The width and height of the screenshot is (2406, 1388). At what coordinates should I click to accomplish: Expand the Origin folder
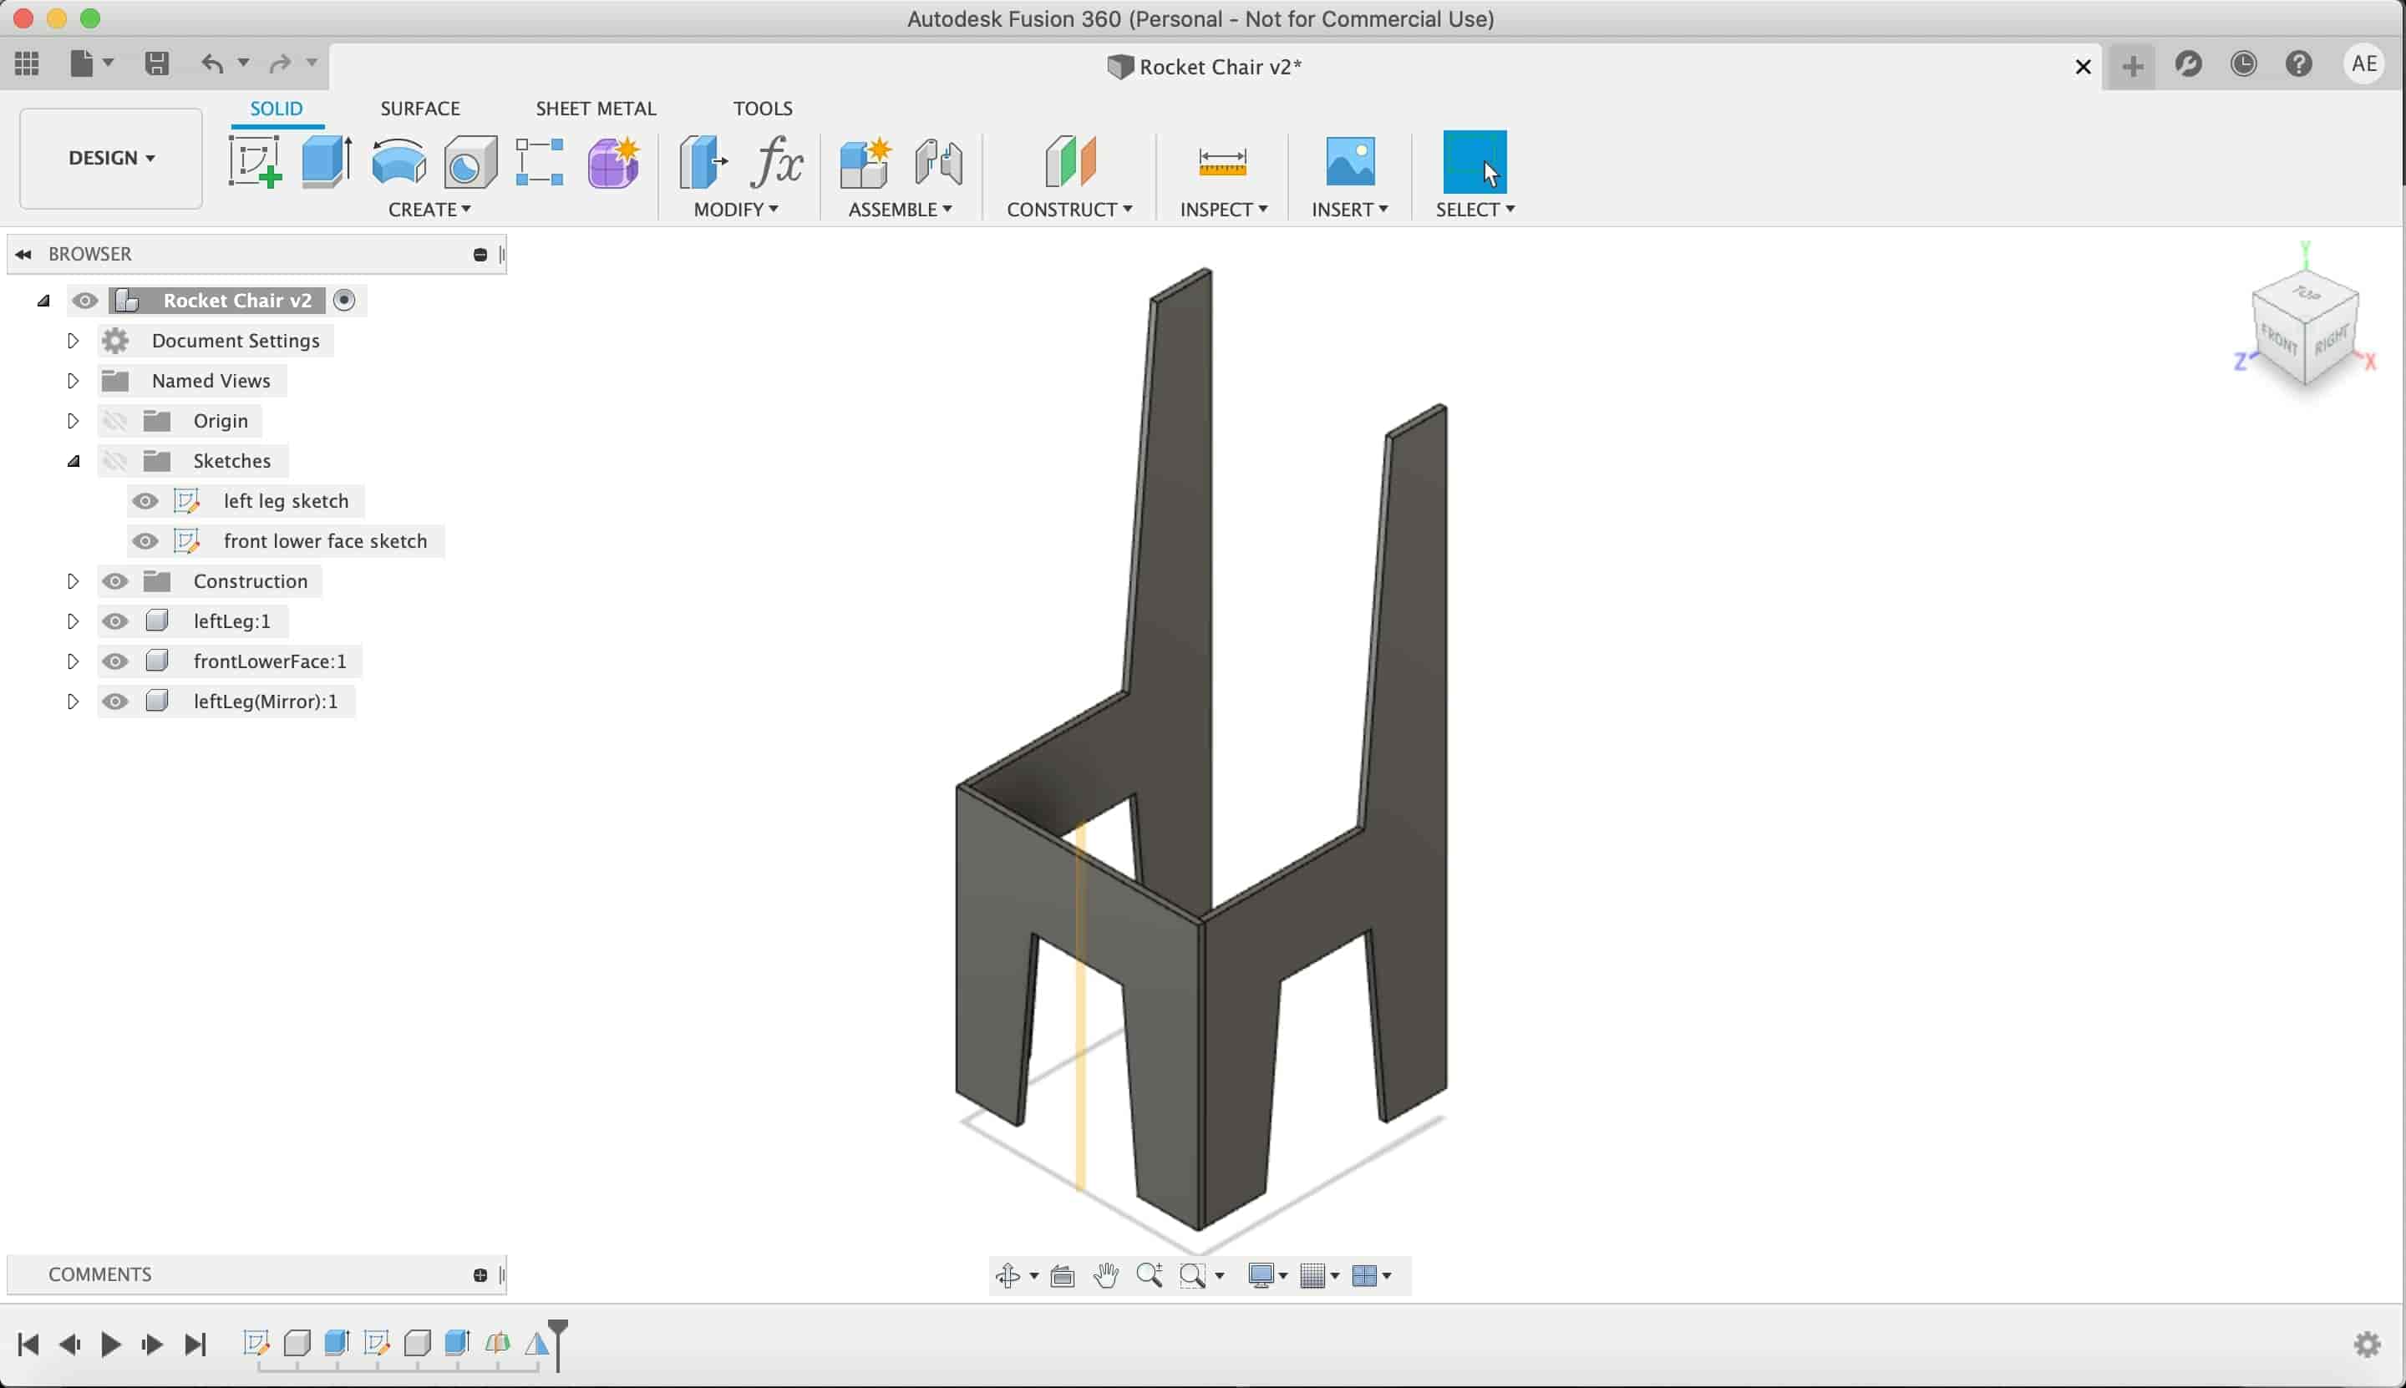point(73,420)
